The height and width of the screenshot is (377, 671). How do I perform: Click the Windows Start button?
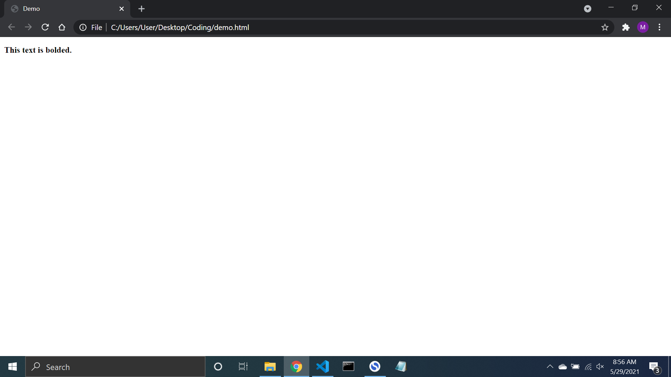point(12,367)
